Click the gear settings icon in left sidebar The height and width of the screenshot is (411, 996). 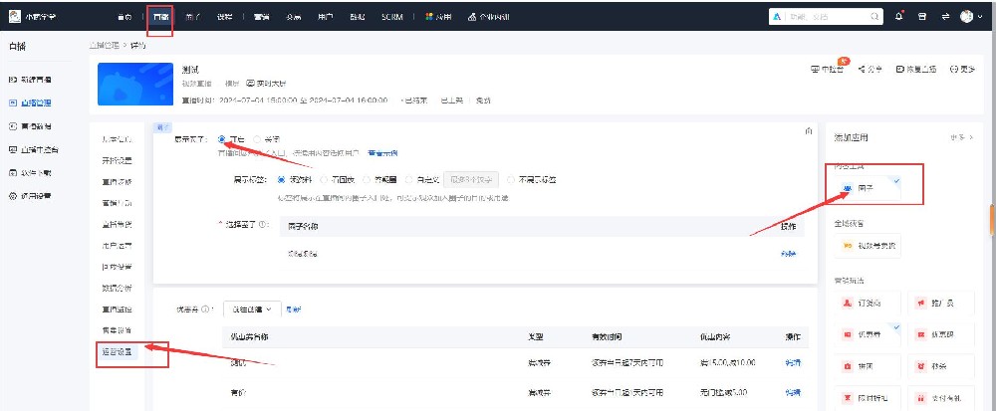click(x=13, y=196)
